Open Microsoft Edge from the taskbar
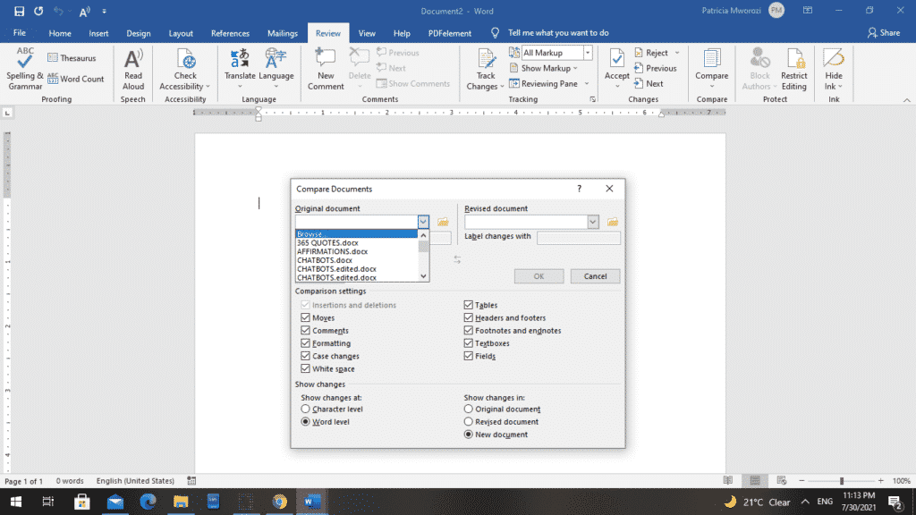 (x=148, y=502)
